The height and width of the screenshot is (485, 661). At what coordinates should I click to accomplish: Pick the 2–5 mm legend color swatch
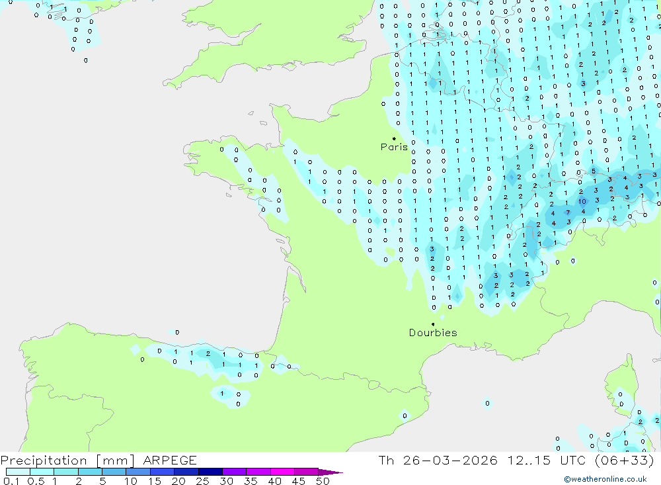90,472
